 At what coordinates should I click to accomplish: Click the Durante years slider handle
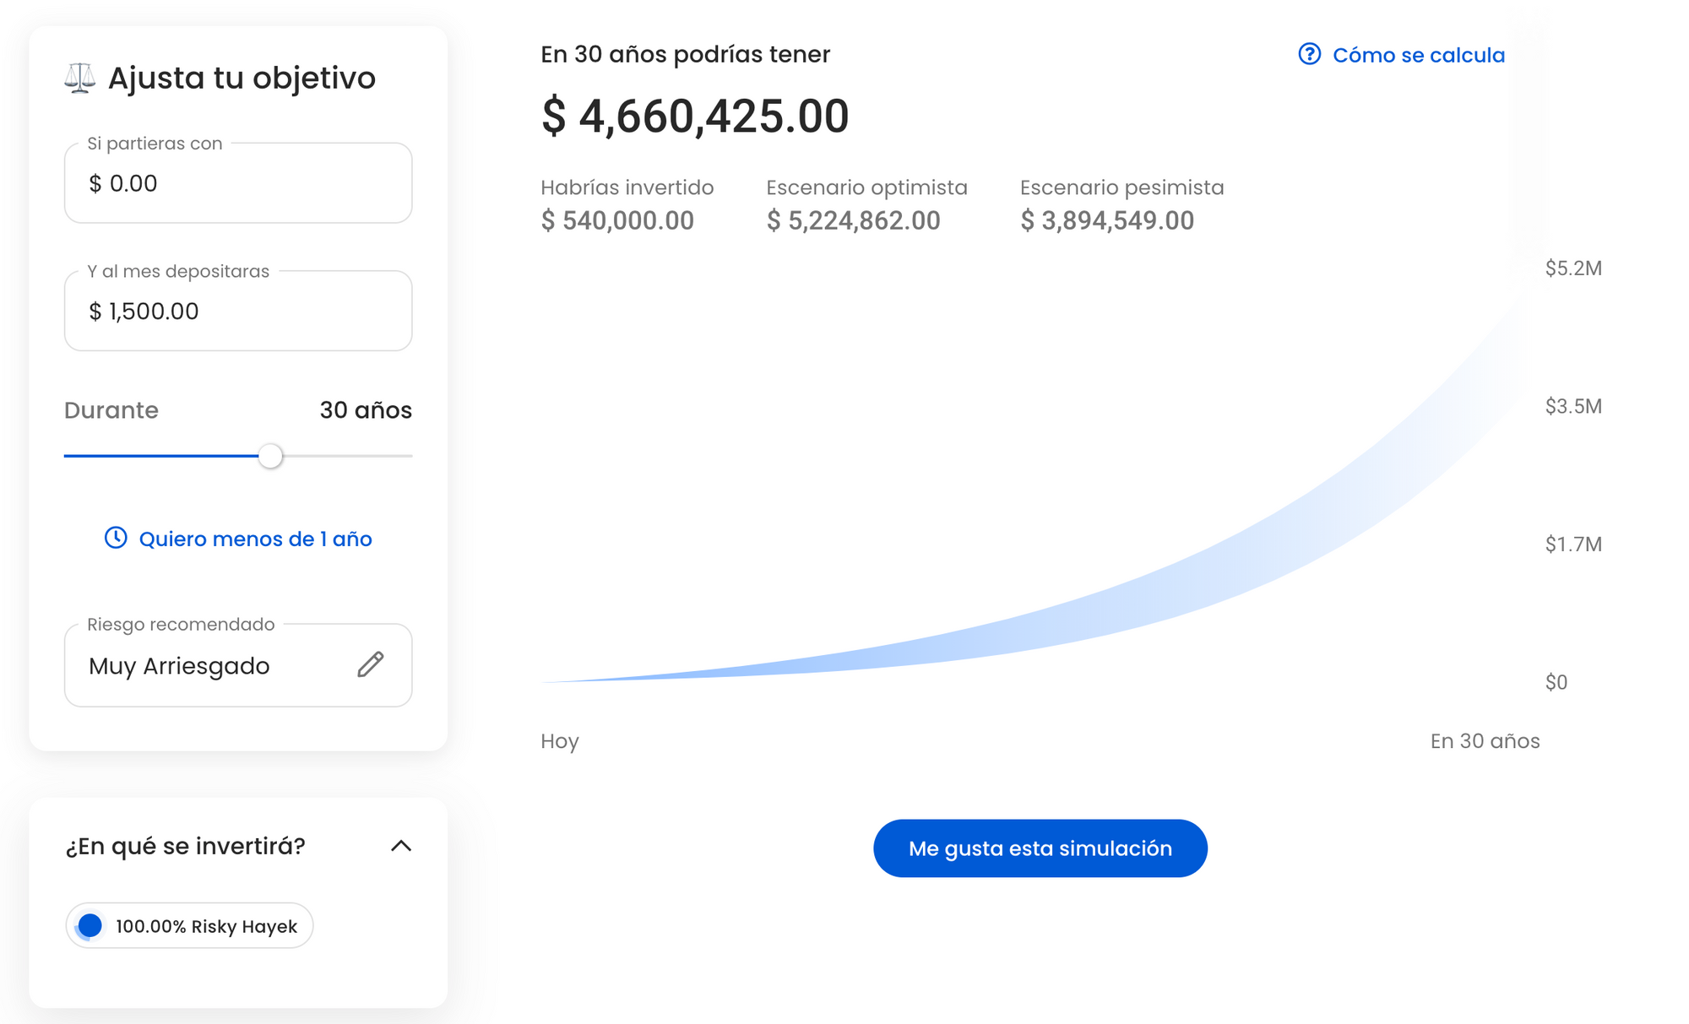coord(270,456)
